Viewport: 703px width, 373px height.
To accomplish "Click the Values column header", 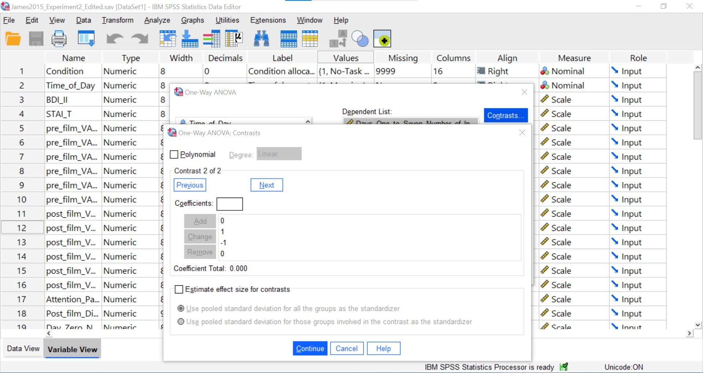I will click(x=346, y=58).
